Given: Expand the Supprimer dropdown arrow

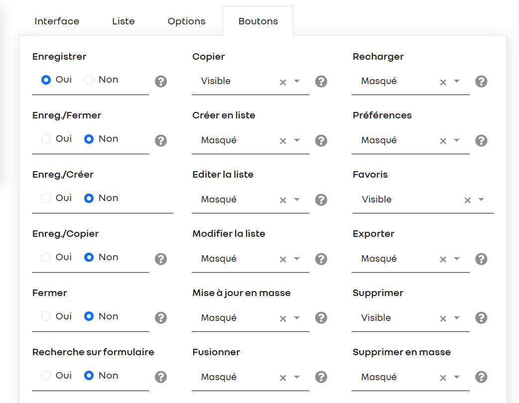Looking at the screenshot, I should click(x=457, y=318).
